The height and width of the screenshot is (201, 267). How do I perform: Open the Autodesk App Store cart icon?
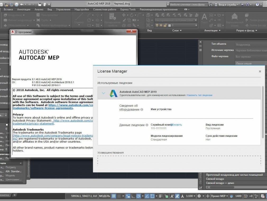click(x=242, y=4)
